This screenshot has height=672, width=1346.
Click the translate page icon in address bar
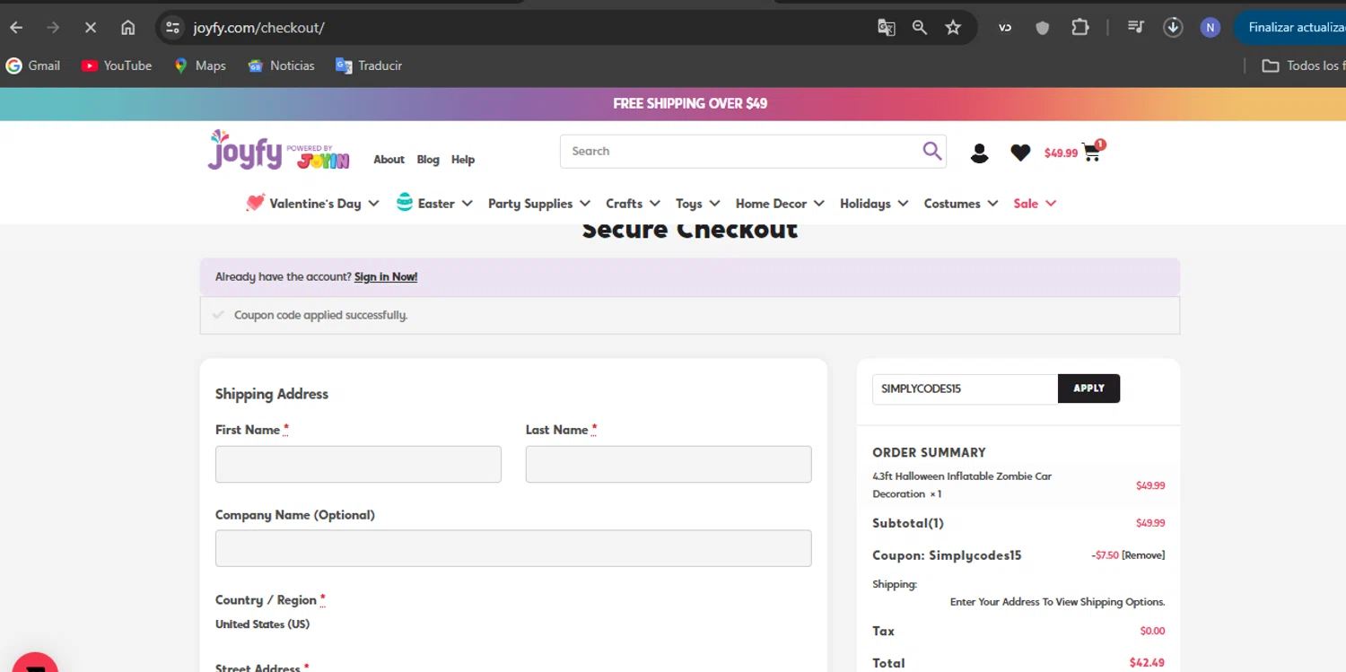tap(887, 28)
